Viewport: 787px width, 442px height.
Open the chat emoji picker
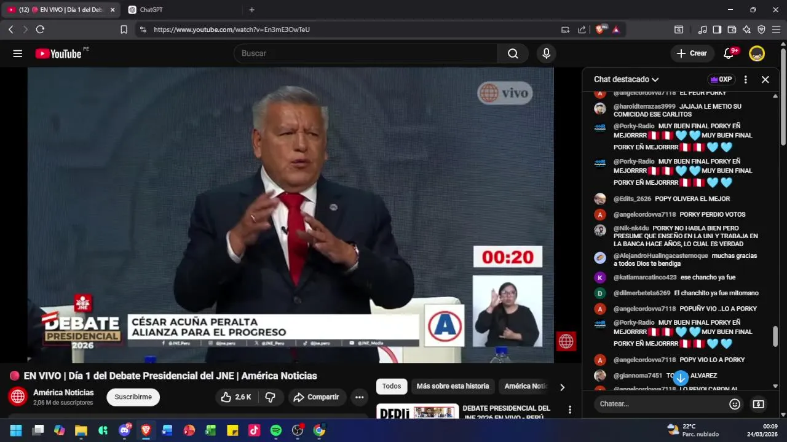pos(735,404)
